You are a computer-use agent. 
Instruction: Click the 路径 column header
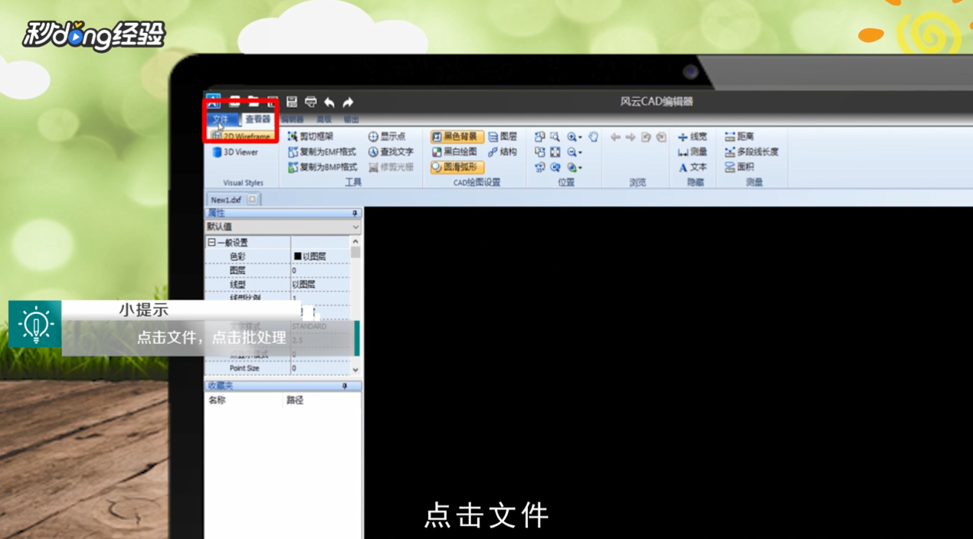(x=295, y=400)
